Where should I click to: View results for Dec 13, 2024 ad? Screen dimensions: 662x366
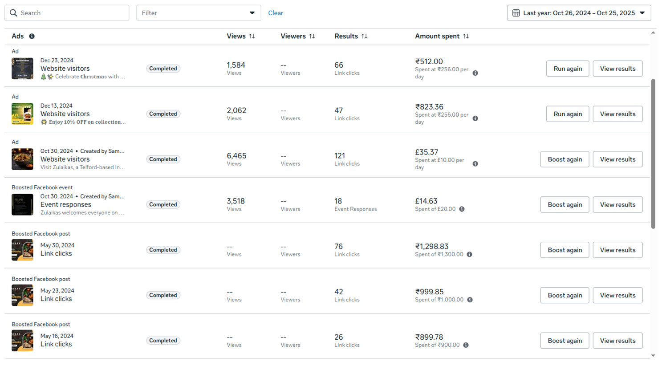(x=617, y=114)
